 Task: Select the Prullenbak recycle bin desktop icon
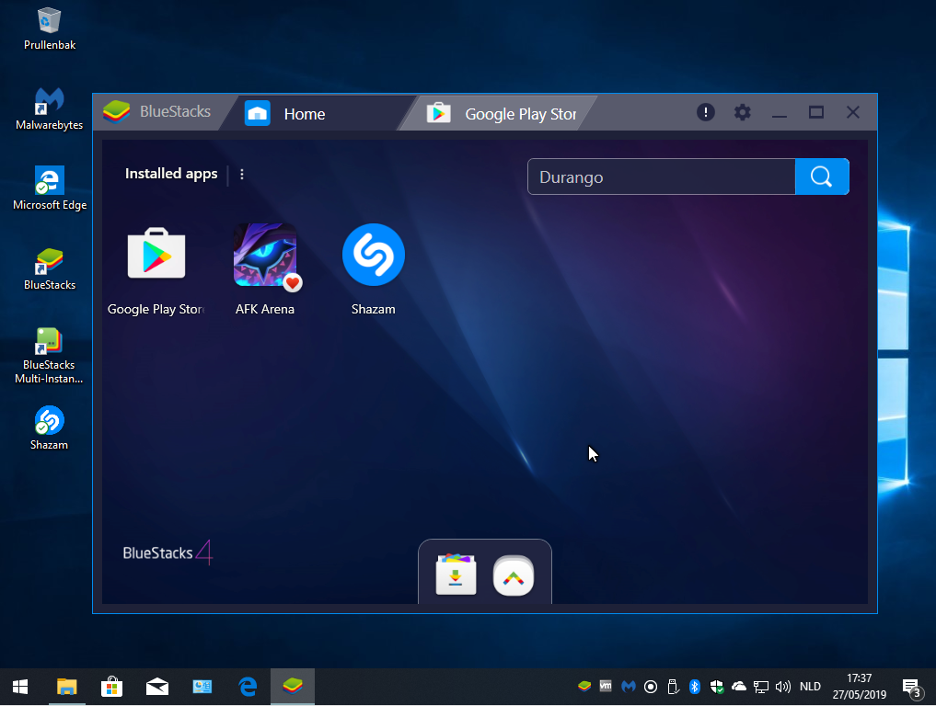click(x=50, y=29)
